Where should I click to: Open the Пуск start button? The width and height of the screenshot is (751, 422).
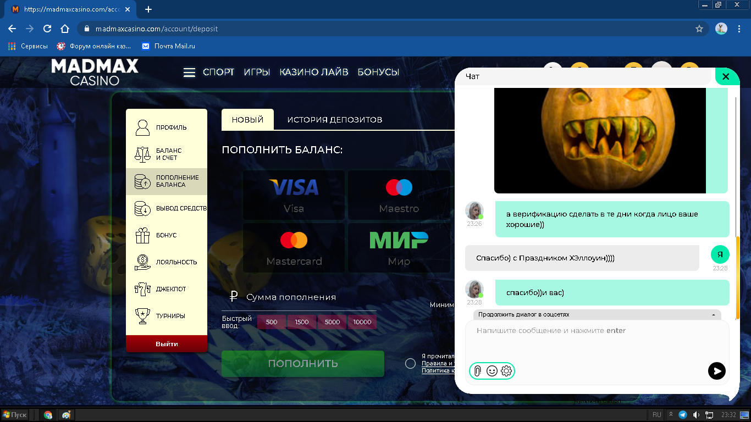pos(15,415)
